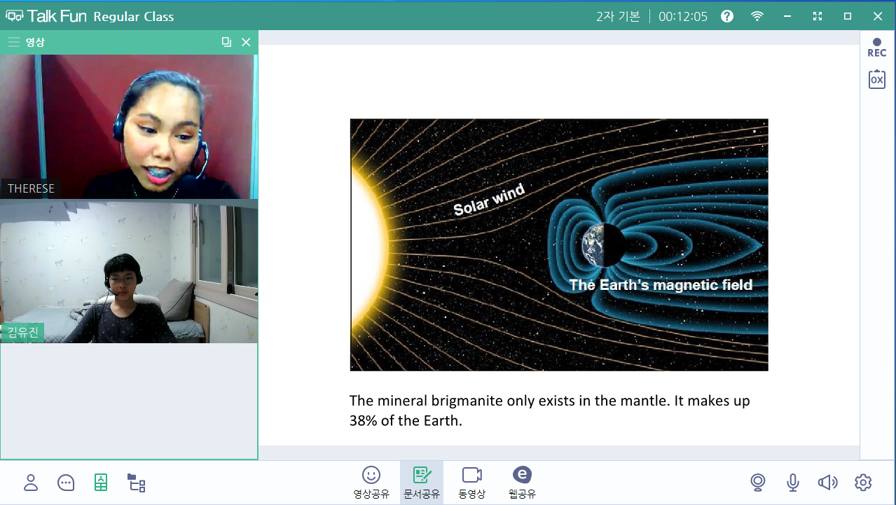Select the 웹공유 web share button
The image size is (896, 505).
(522, 482)
